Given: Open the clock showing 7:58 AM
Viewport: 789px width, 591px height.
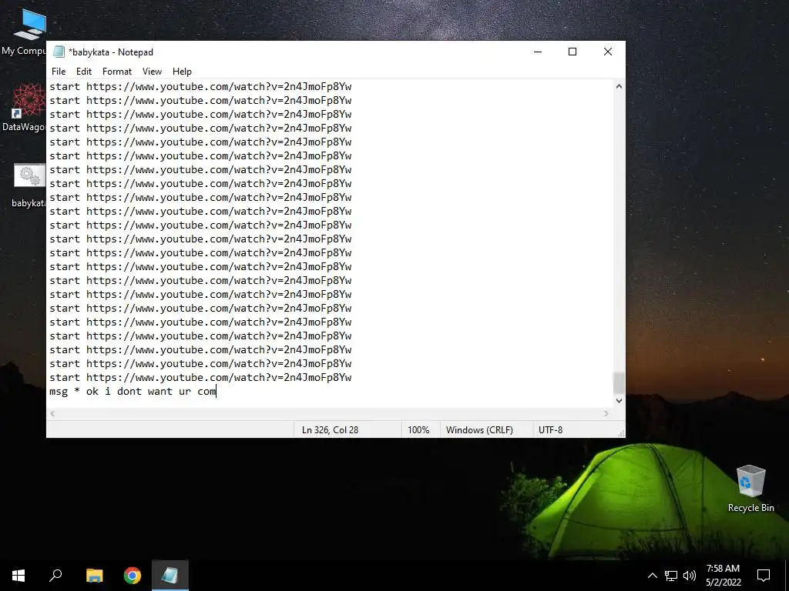Looking at the screenshot, I should pyautogui.click(x=723, y=576).
